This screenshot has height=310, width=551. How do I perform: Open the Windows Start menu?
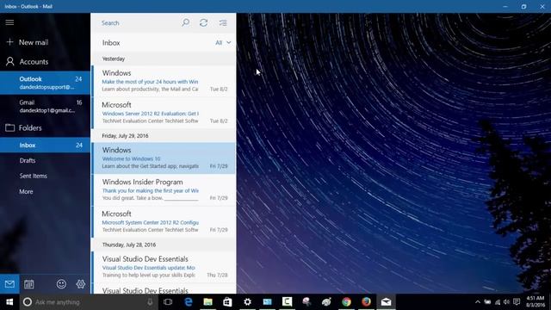[9, 302]
